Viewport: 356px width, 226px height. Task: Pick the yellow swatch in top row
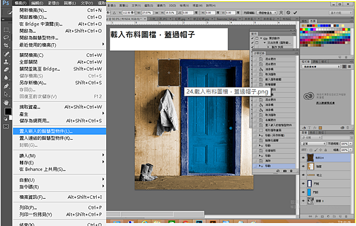[x=304, y=30]
